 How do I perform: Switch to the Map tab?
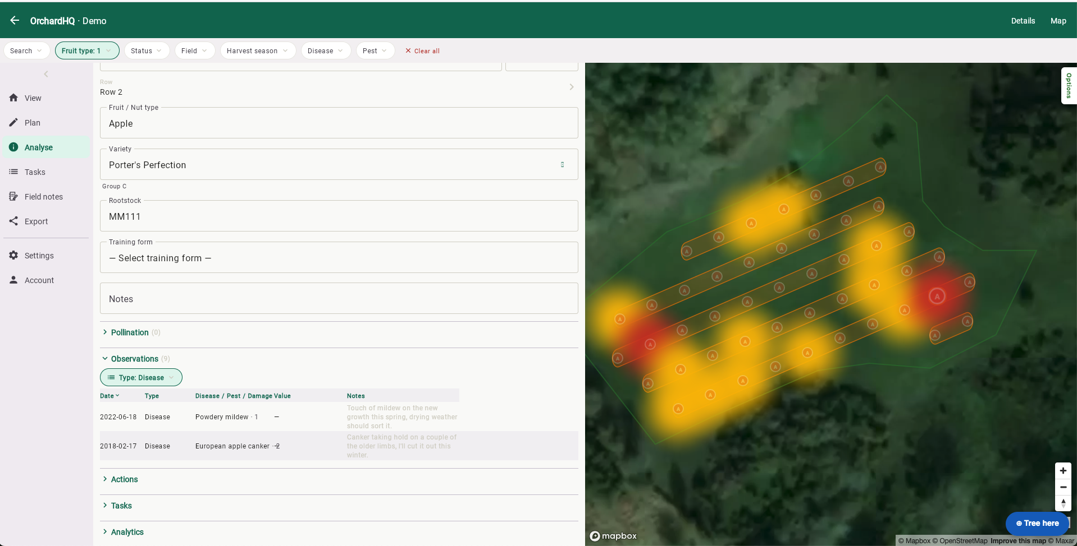[x=1058, y=21]
